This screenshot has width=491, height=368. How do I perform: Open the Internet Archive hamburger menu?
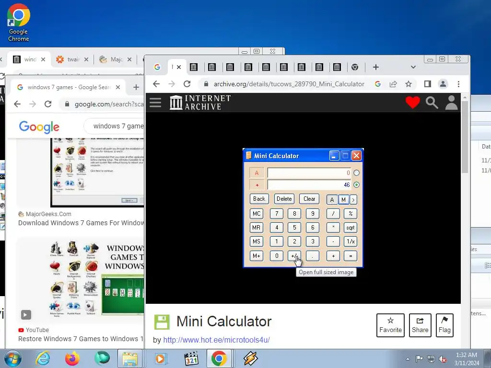[x=155, y=103]
